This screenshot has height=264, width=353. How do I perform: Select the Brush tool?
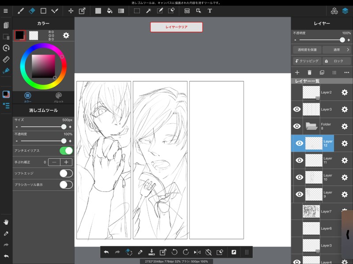click(x=21, y=11)
